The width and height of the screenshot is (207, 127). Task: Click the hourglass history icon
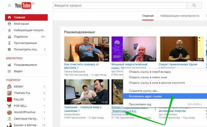pyautogui.click(x=9, y=43)
